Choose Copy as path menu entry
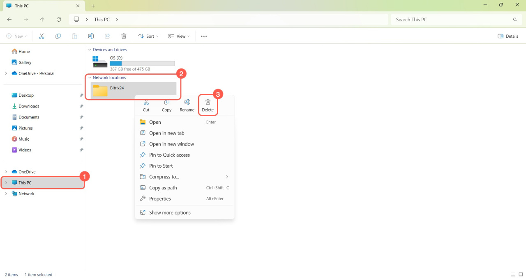 click(x=163, y=188)
